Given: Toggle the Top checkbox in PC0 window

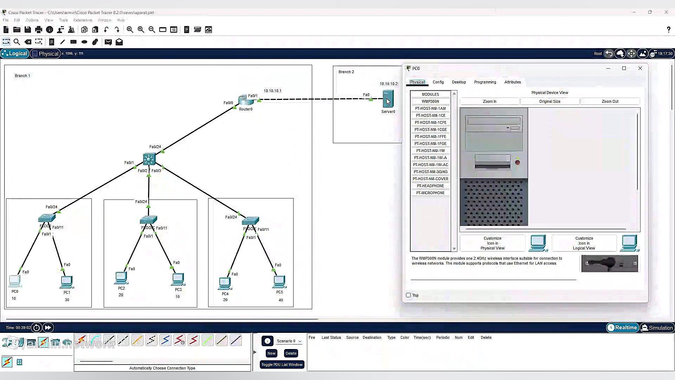Looking at the screenshot, I should tap(408, 295).
